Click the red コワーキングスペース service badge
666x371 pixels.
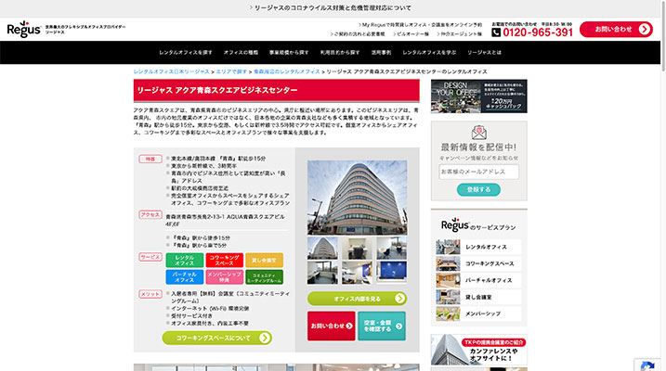coord(224,261)
